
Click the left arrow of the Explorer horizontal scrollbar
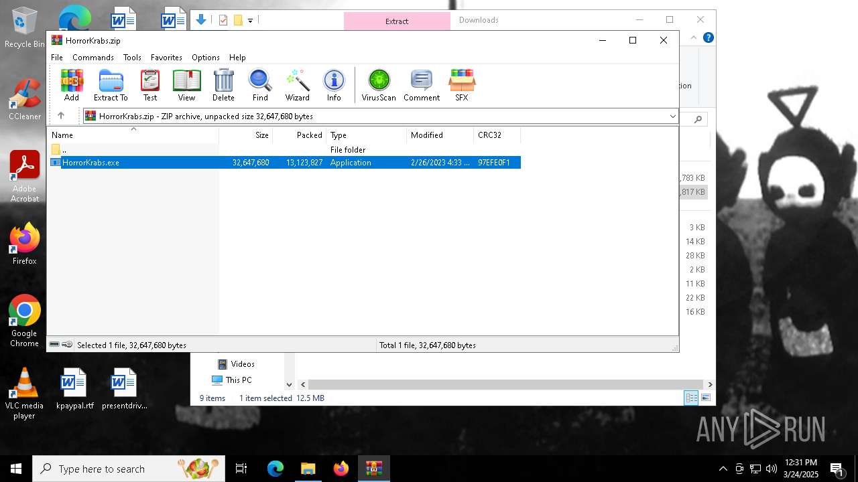tap(303, 385)
